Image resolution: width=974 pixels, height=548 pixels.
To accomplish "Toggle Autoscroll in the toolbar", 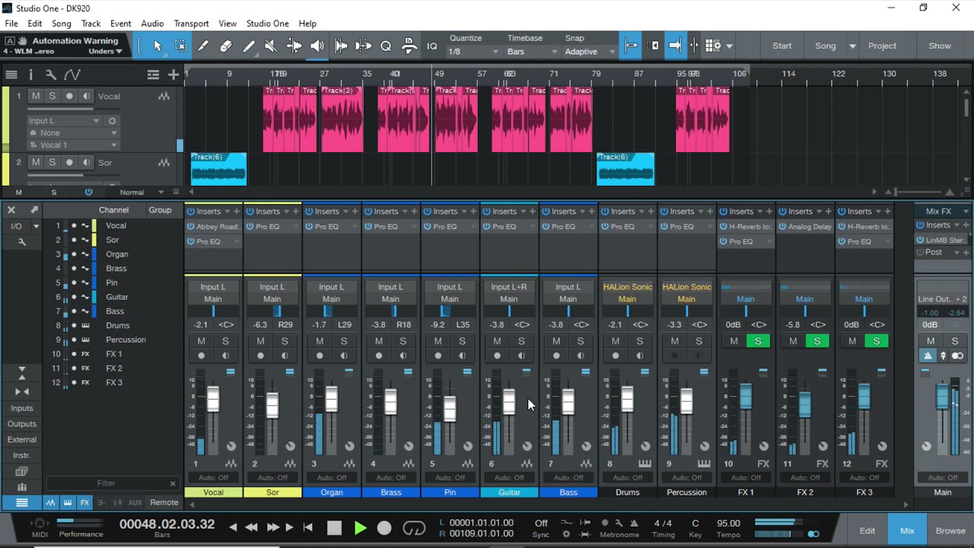I will [x=674, y=46].
